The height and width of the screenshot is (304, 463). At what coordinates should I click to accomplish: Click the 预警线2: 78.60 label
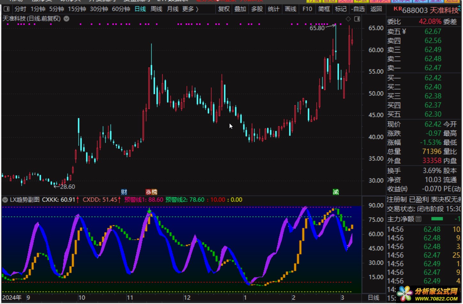coord(185,200)
